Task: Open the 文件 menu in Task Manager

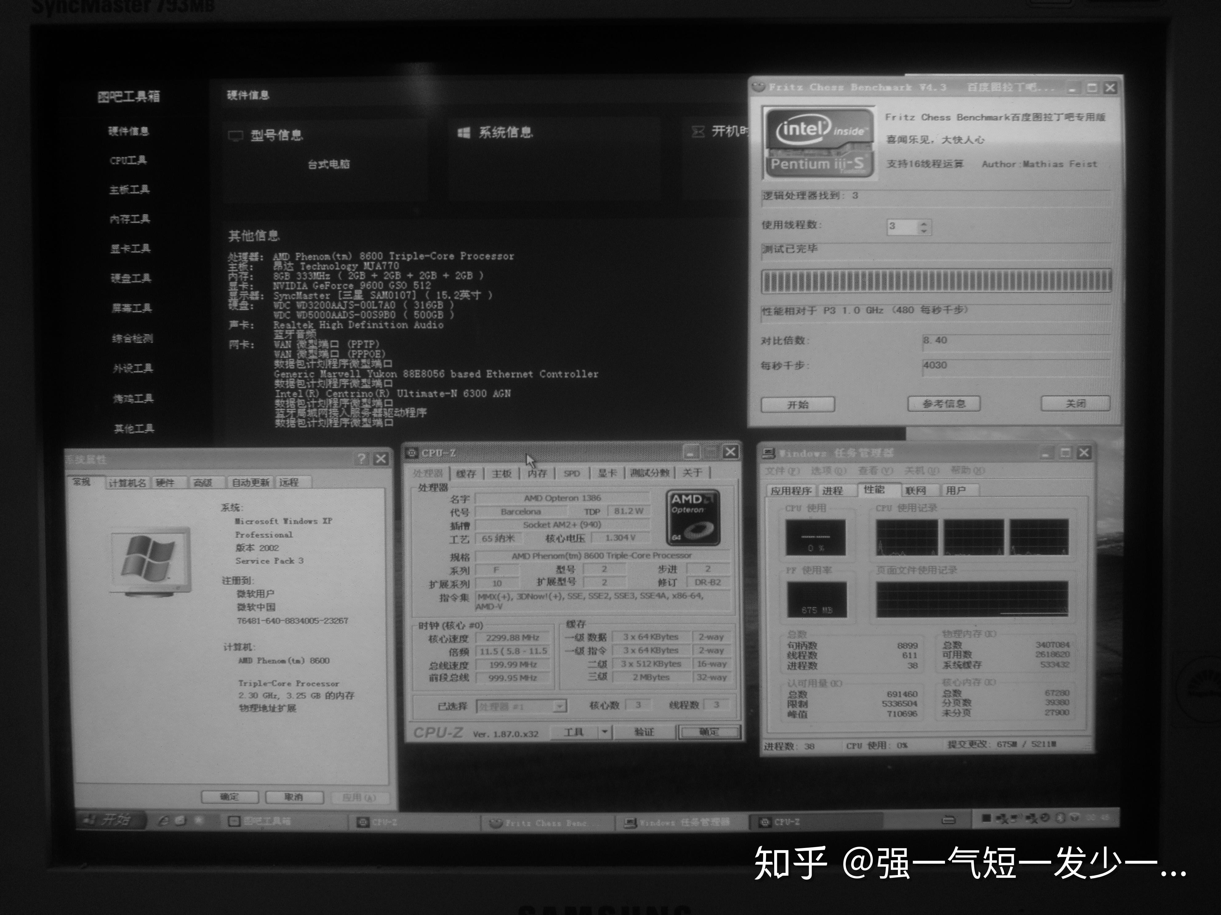Action: [x=782, y=470]
